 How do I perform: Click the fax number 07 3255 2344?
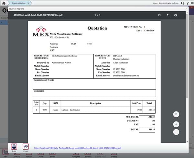119,72
